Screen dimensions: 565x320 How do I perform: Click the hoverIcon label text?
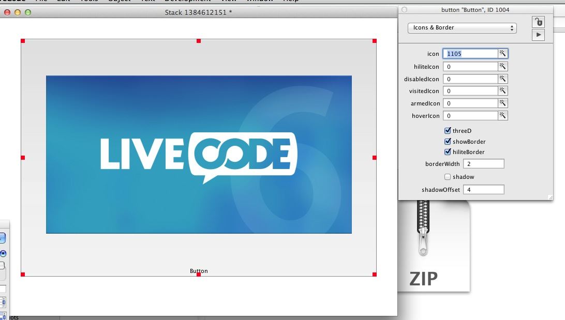pyautogui.click(x=425, y=116)
